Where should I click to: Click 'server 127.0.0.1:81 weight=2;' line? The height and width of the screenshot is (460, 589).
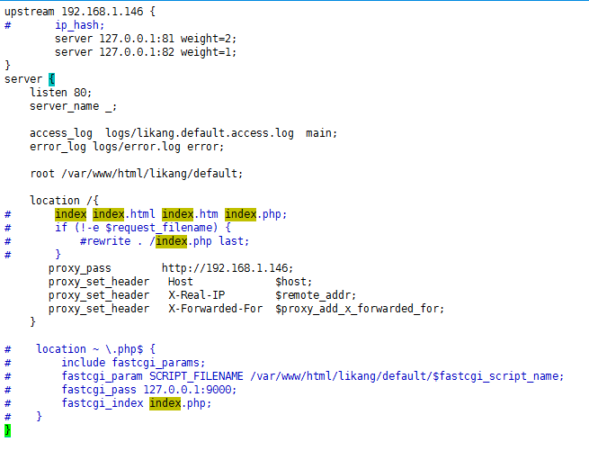146,39
